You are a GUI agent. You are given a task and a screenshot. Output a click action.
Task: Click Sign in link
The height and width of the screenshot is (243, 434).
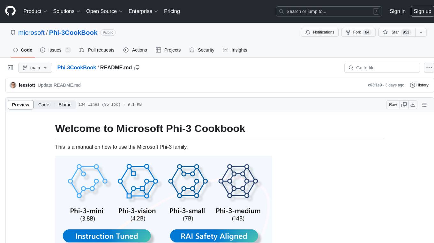397,11
